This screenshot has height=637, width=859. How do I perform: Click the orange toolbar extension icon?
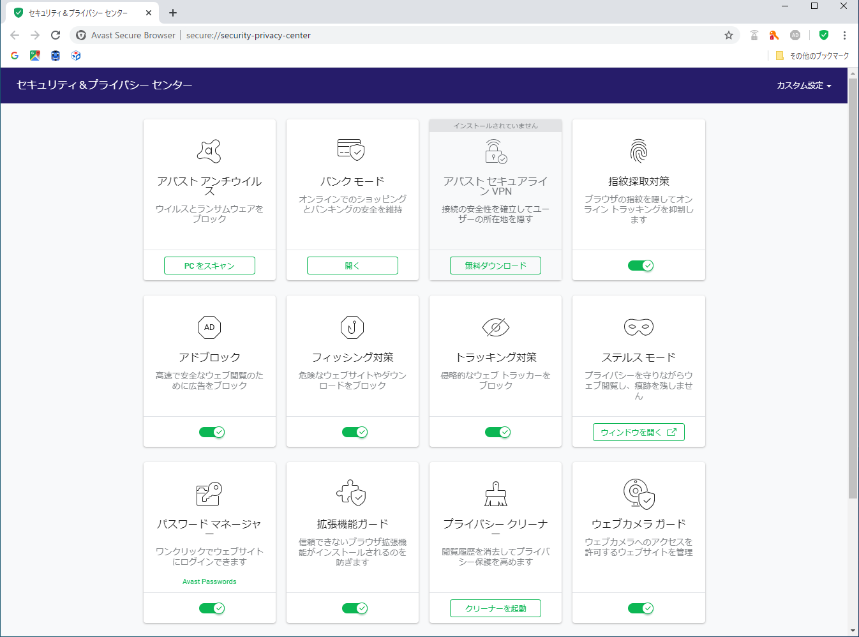(x=774, y=35)
